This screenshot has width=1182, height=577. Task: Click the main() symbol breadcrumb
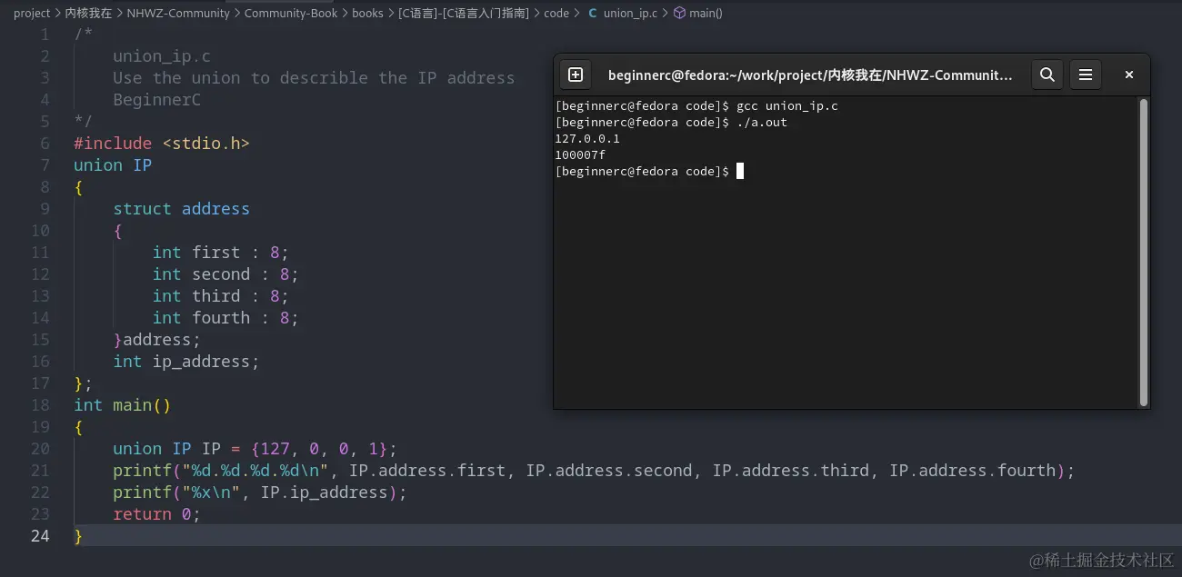coord(706,14)
